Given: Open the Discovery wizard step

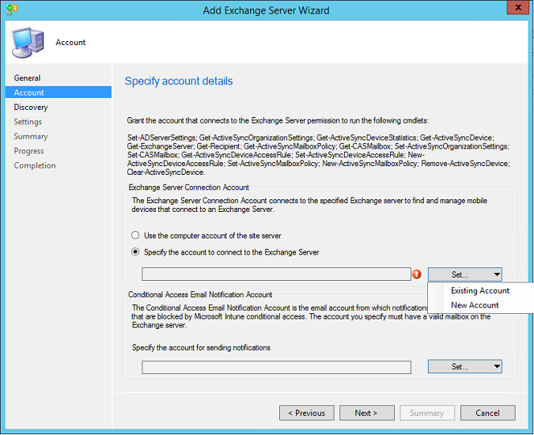Looking at the screenshot, I should 31,108.
